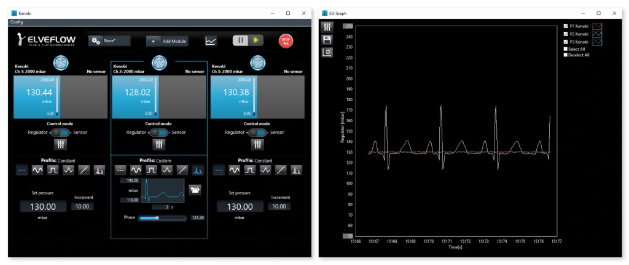Click the graph refresh icon
The width and height of the screenshot is (629, 265).
click(x=328, y=52)
